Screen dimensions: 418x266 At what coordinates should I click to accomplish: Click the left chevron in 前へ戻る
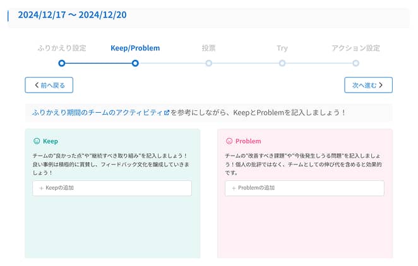coord(37,85)
